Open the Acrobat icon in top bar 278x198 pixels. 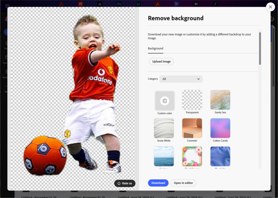click(158, 4)
